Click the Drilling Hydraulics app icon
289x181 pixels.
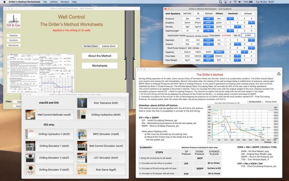pyautogui.click(x=82, y=115)
